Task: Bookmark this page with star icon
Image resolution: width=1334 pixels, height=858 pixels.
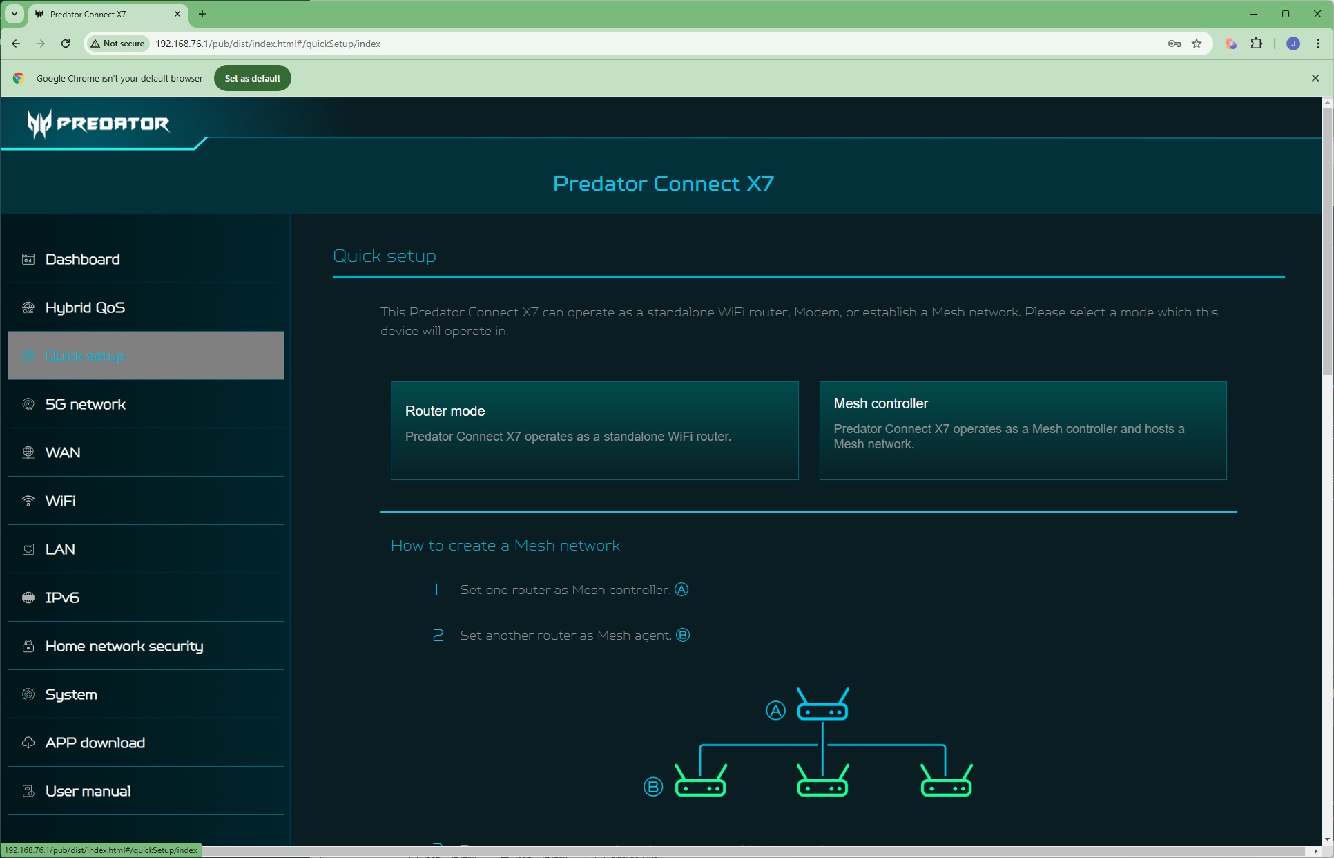Action: click(1197, 44)
